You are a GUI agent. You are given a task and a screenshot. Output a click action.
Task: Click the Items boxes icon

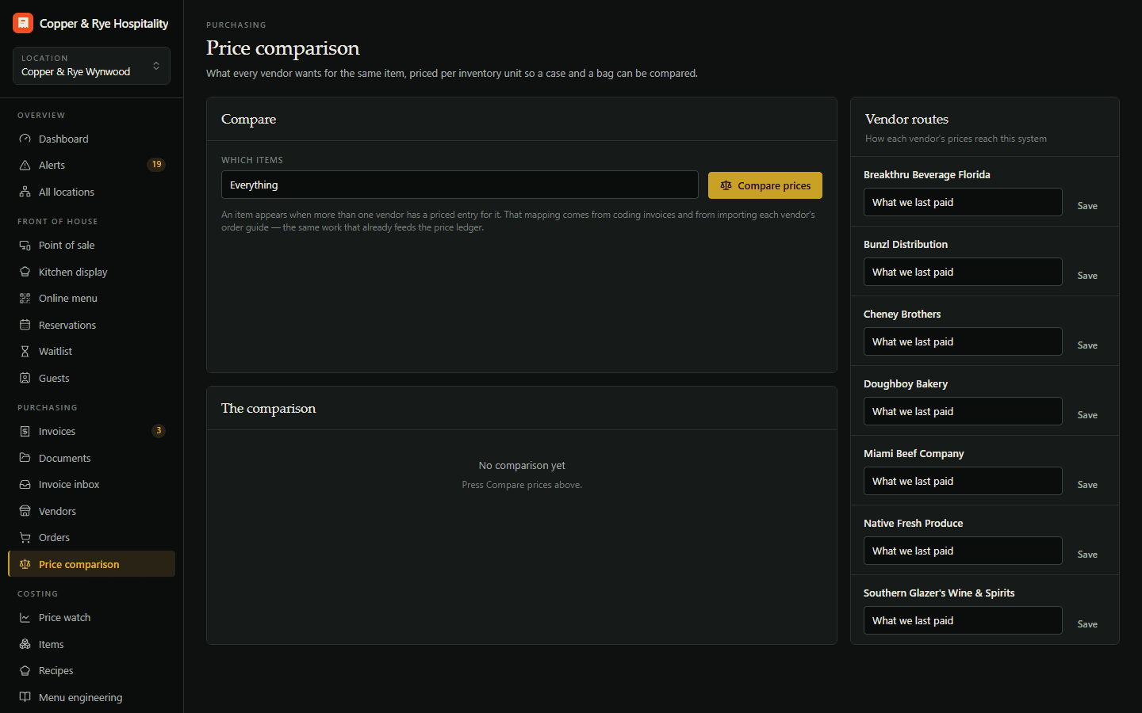point(25,644)
